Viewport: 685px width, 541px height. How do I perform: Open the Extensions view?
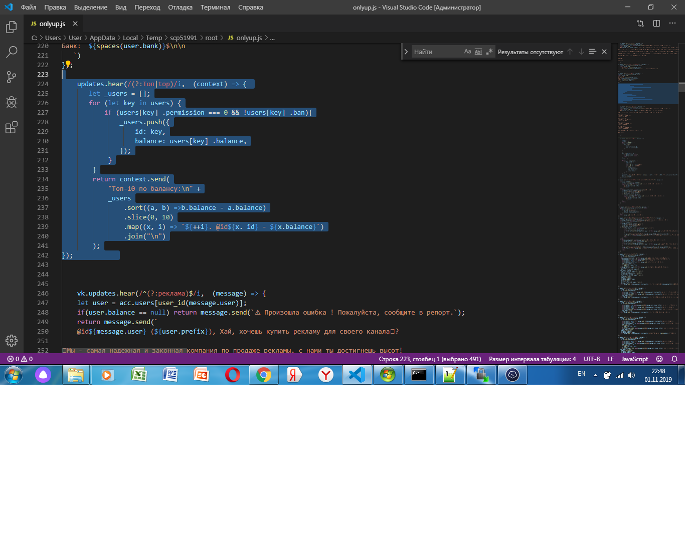[x=12, y=127]
